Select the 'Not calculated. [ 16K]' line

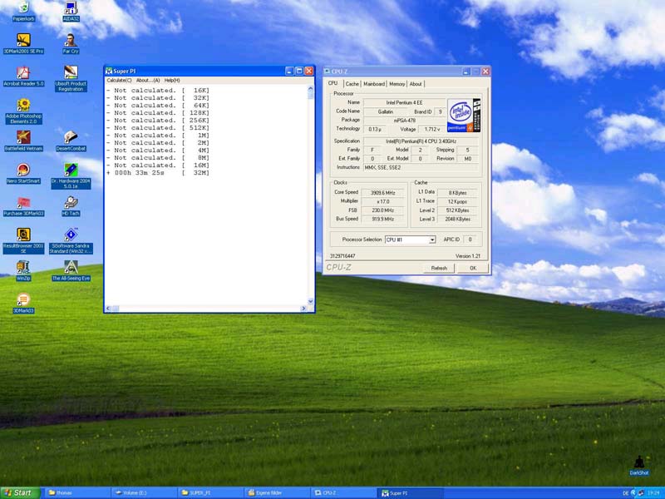tap(158, 91)
